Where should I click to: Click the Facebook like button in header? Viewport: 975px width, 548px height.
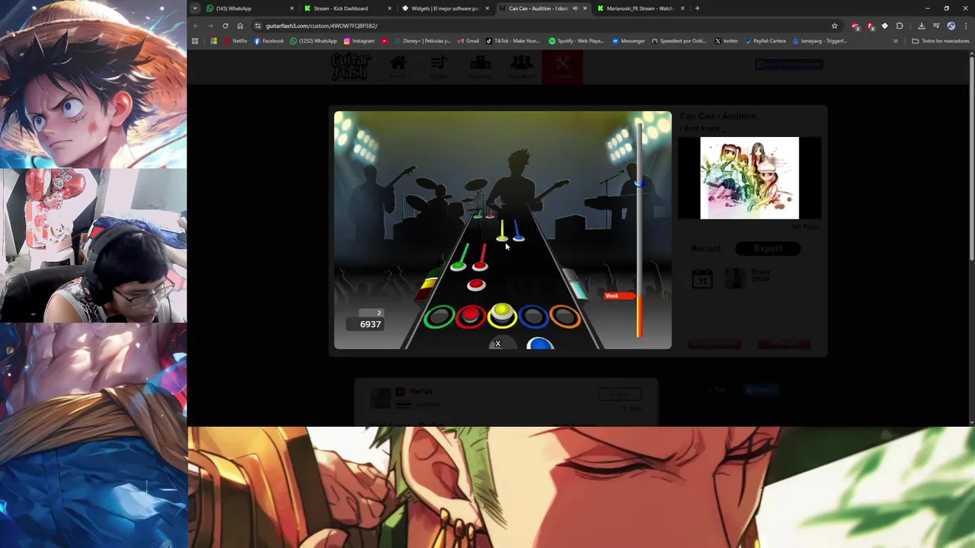[x=789, y=65]
